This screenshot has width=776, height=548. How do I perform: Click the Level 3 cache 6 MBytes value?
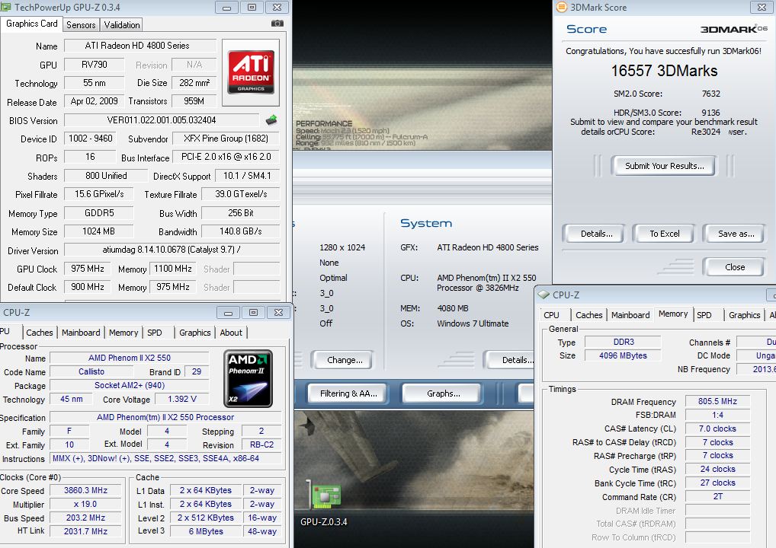[206, 531]
